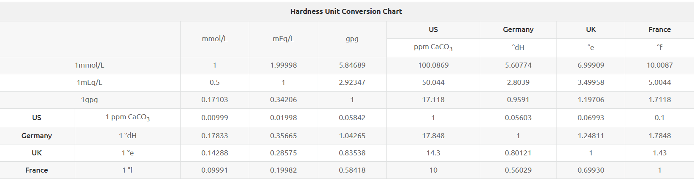The width and height of the screenshot is (694, 181).
Task: Click the ppm CaCO3 column subheader
Action: tap(433, 47)
